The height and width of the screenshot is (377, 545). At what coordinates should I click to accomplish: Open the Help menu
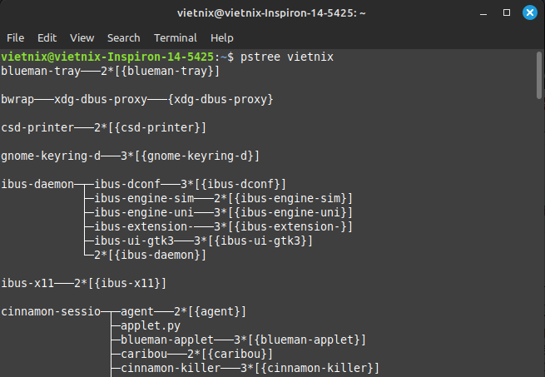click(222, 38)
